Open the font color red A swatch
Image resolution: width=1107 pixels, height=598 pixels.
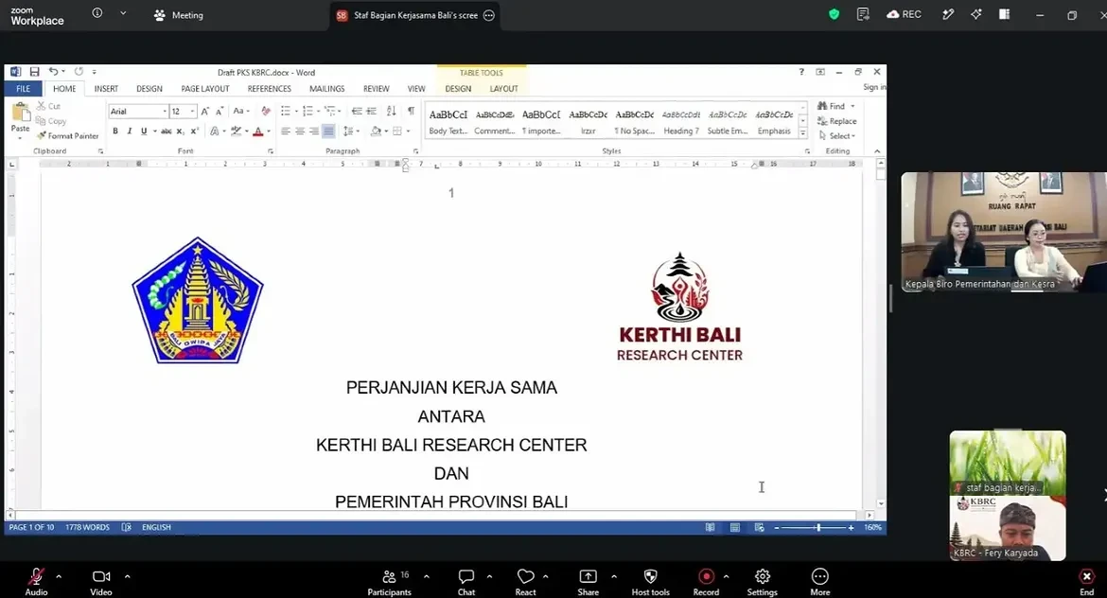tap(257, 131)
